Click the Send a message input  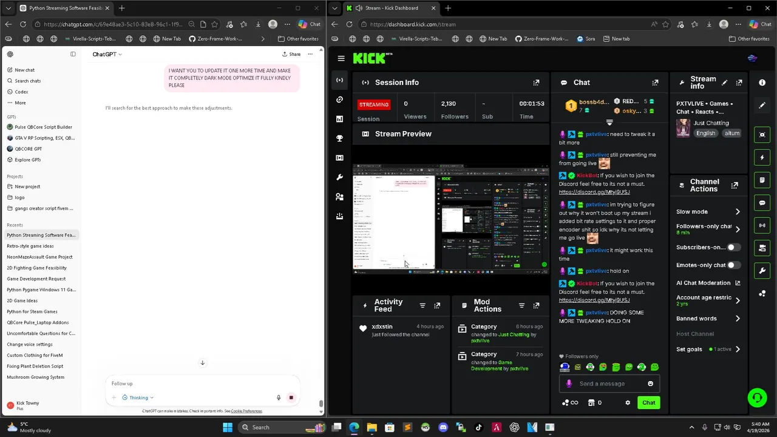[x=610, y=384]
